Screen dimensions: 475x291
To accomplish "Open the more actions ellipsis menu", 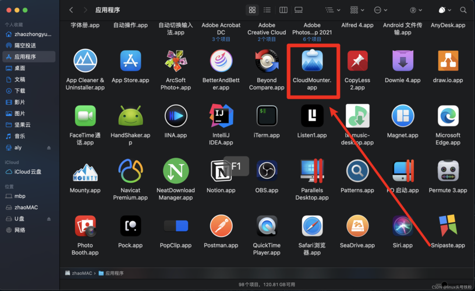I will coord(381,10).
